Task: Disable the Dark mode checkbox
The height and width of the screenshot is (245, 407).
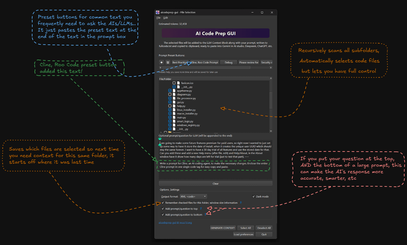Action: point(254,196)
